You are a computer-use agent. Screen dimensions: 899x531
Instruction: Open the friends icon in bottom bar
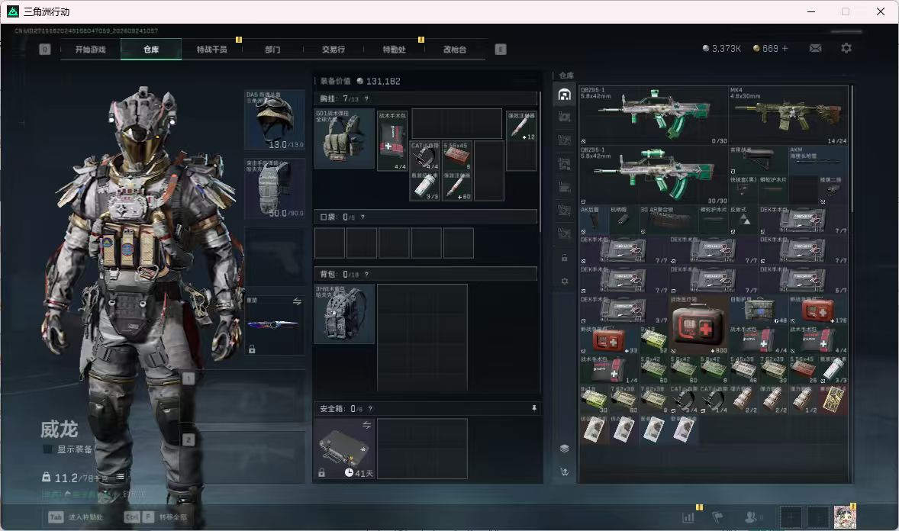pos(751,517)
